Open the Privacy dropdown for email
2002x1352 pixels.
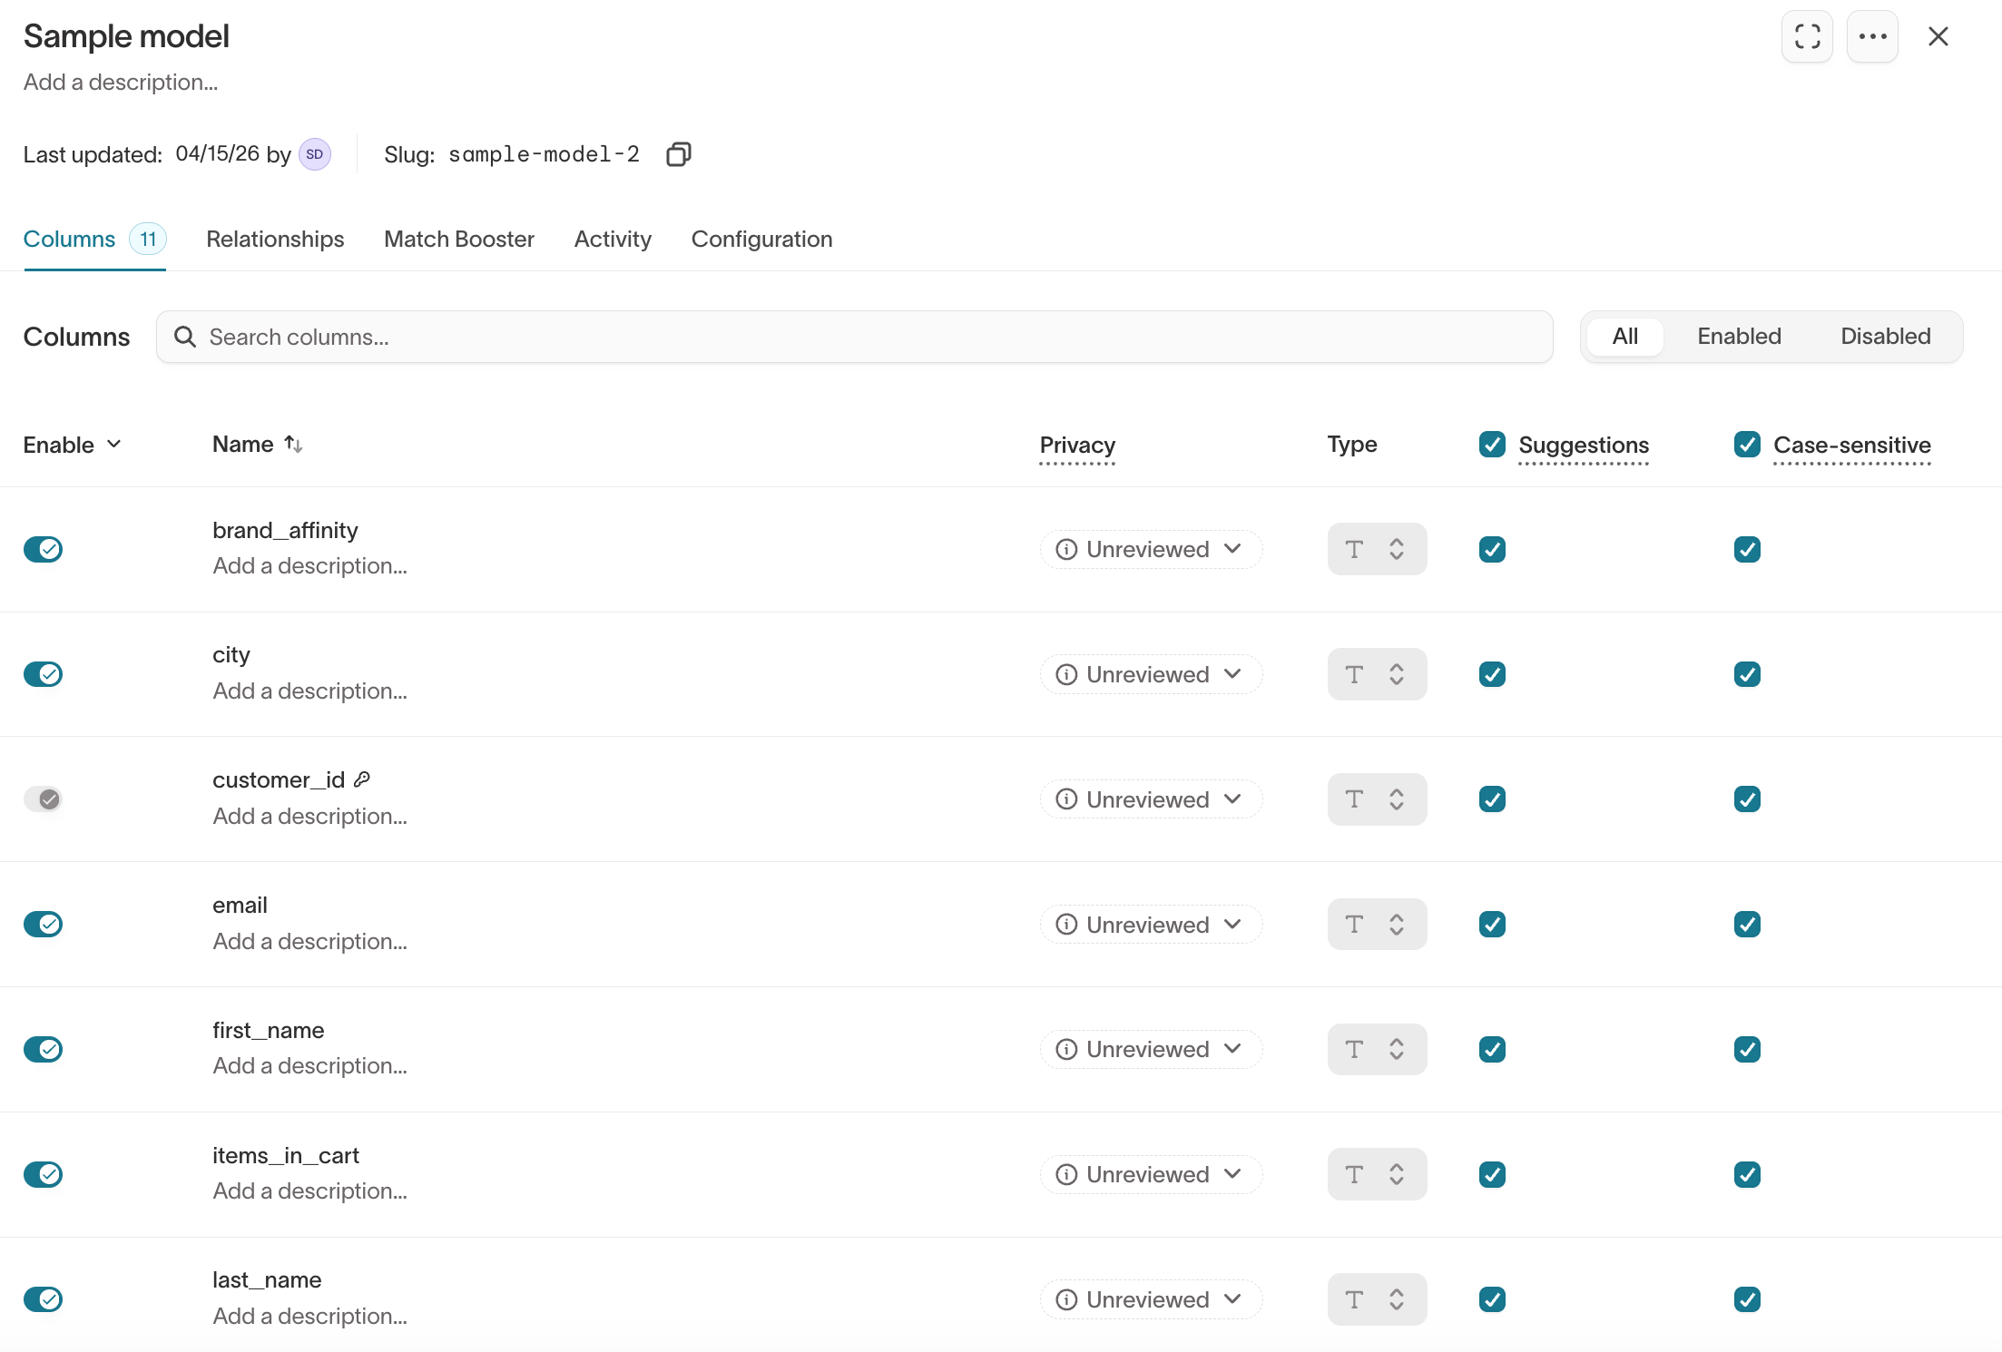(x=1150, y=924)
